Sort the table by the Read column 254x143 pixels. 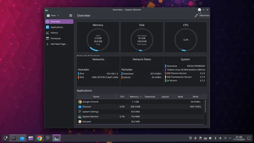click(x=180, y=97)
